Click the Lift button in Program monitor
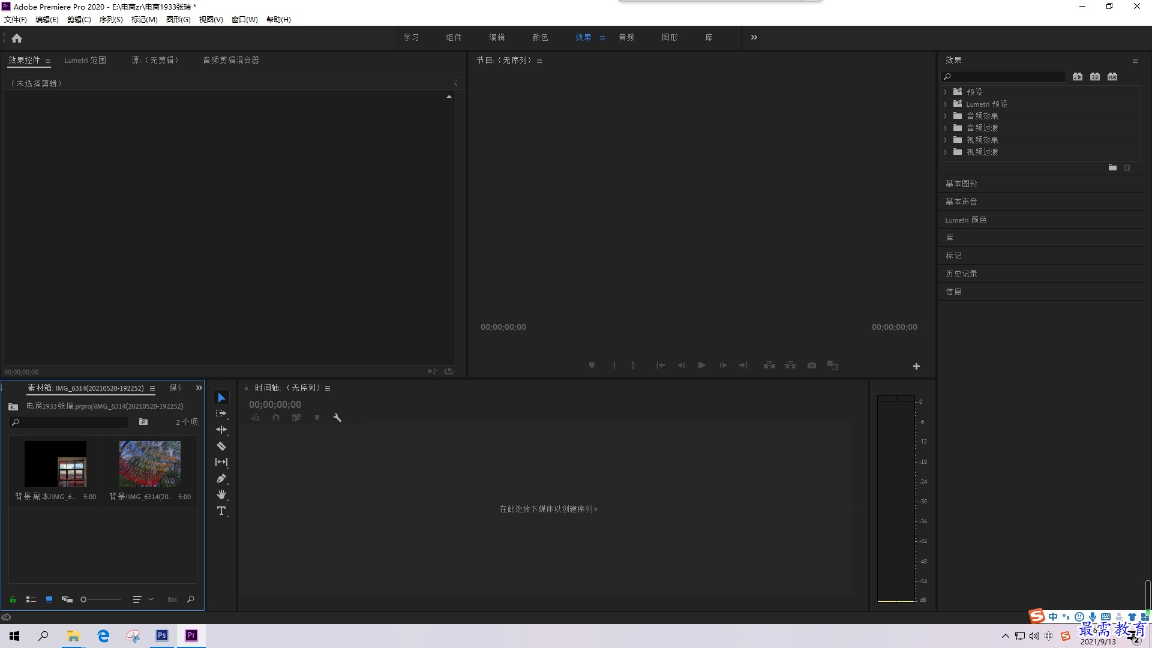Image resolution: width=1152 pixels, height=648 pixels. [769, 365]
